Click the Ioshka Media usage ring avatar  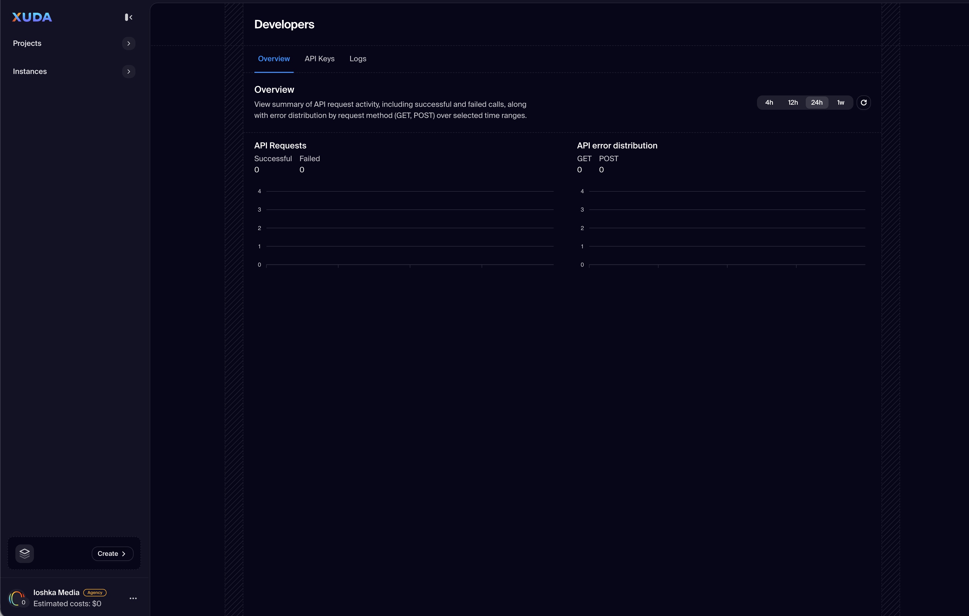pyautogui.click(x=17, y=598)
